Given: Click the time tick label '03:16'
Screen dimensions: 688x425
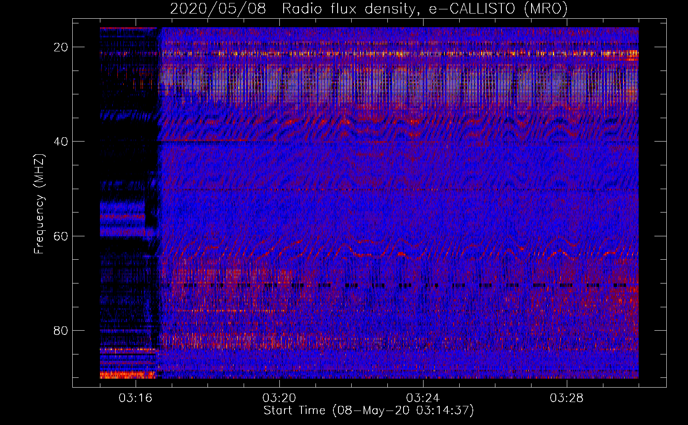Looking at the screenshot, I should pyautogui.click(x=136, y=398).
